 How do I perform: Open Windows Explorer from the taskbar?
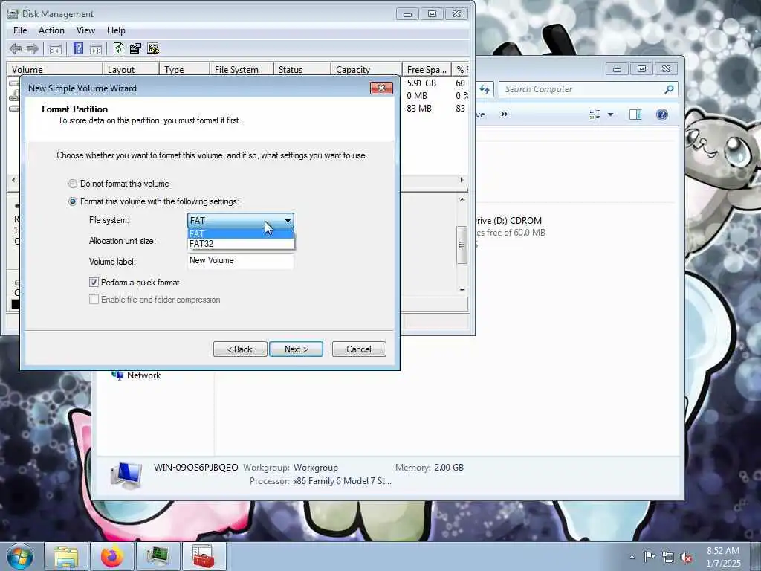point(66,556)
